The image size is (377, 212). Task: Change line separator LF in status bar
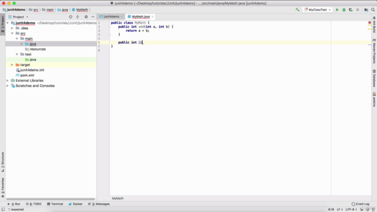(x=339, y=210)
